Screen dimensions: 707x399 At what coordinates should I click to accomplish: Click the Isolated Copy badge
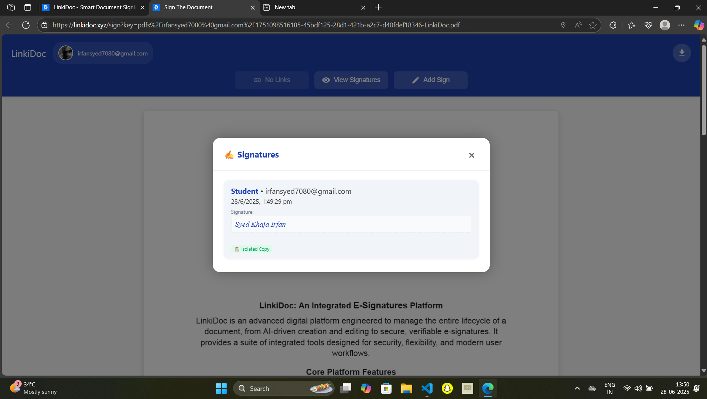pos(252,249)
